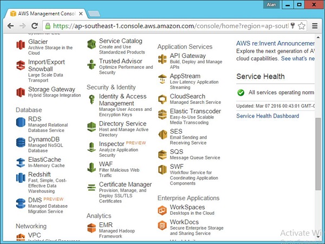Viewport: 325px width, 244px height.
Task: Bookmark this page with the star icon
Action: (x=301, y=26)
